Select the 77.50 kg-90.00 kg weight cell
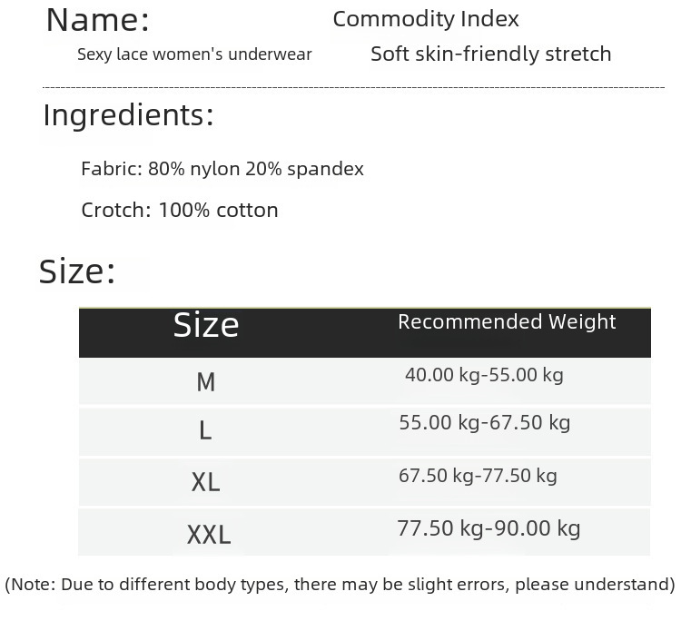The height and width of the screenshot is (621, 681). coord(489,528)
